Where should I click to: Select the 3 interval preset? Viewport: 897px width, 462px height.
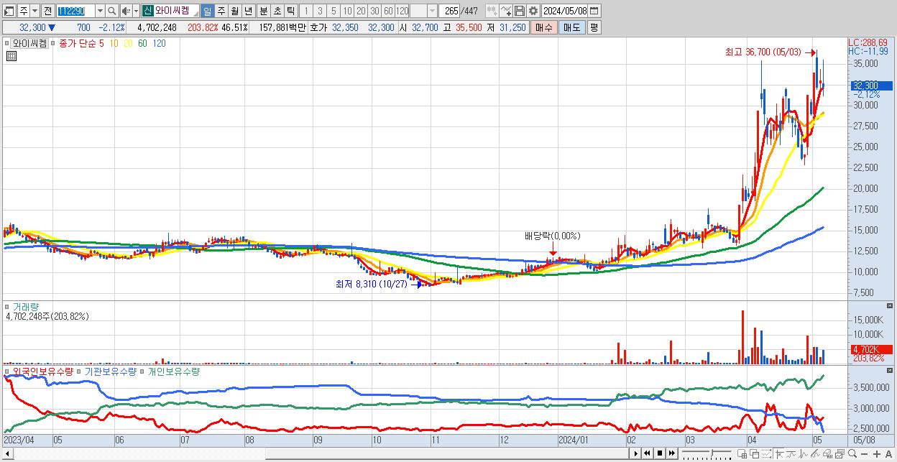click(x=320, y=11)
